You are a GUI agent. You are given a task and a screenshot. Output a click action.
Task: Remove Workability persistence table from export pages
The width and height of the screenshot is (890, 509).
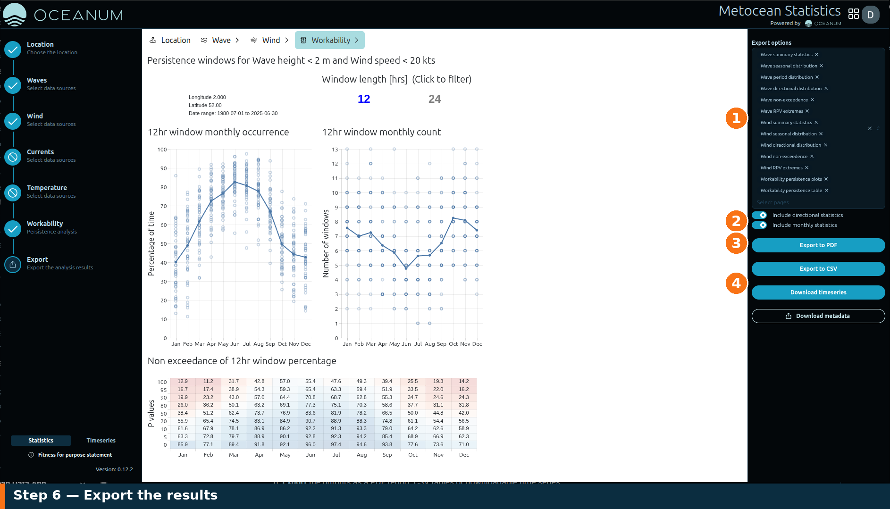click(827, 191)
